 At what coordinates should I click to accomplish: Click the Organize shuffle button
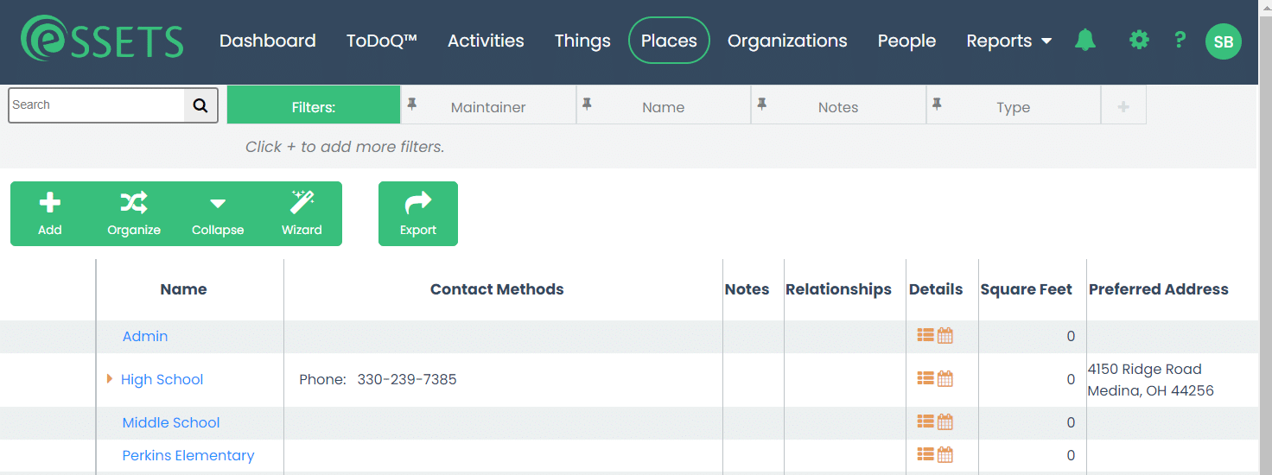(134, 213)
